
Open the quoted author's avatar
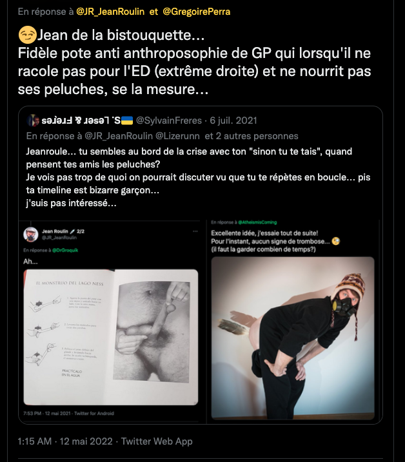[32, 120]
